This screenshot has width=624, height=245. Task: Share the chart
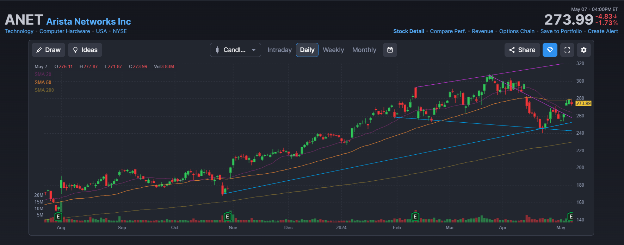(522, 50)
